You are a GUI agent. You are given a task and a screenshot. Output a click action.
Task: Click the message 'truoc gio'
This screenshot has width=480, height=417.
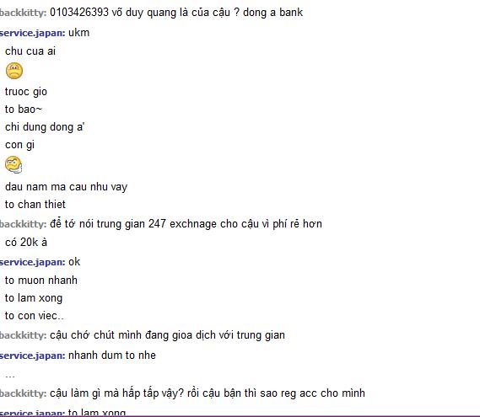pyautogui.click(x=26, y=92)
